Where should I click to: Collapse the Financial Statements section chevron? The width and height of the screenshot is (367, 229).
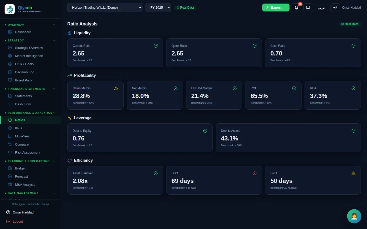54,89
